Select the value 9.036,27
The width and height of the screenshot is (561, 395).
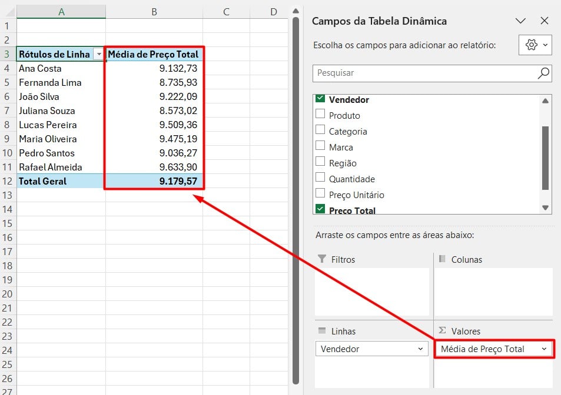154,153
